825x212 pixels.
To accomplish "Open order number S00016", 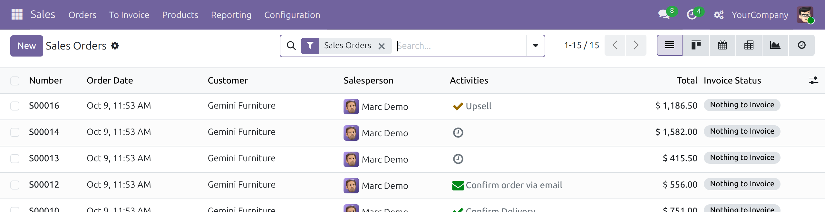I will tap(44, 106).
